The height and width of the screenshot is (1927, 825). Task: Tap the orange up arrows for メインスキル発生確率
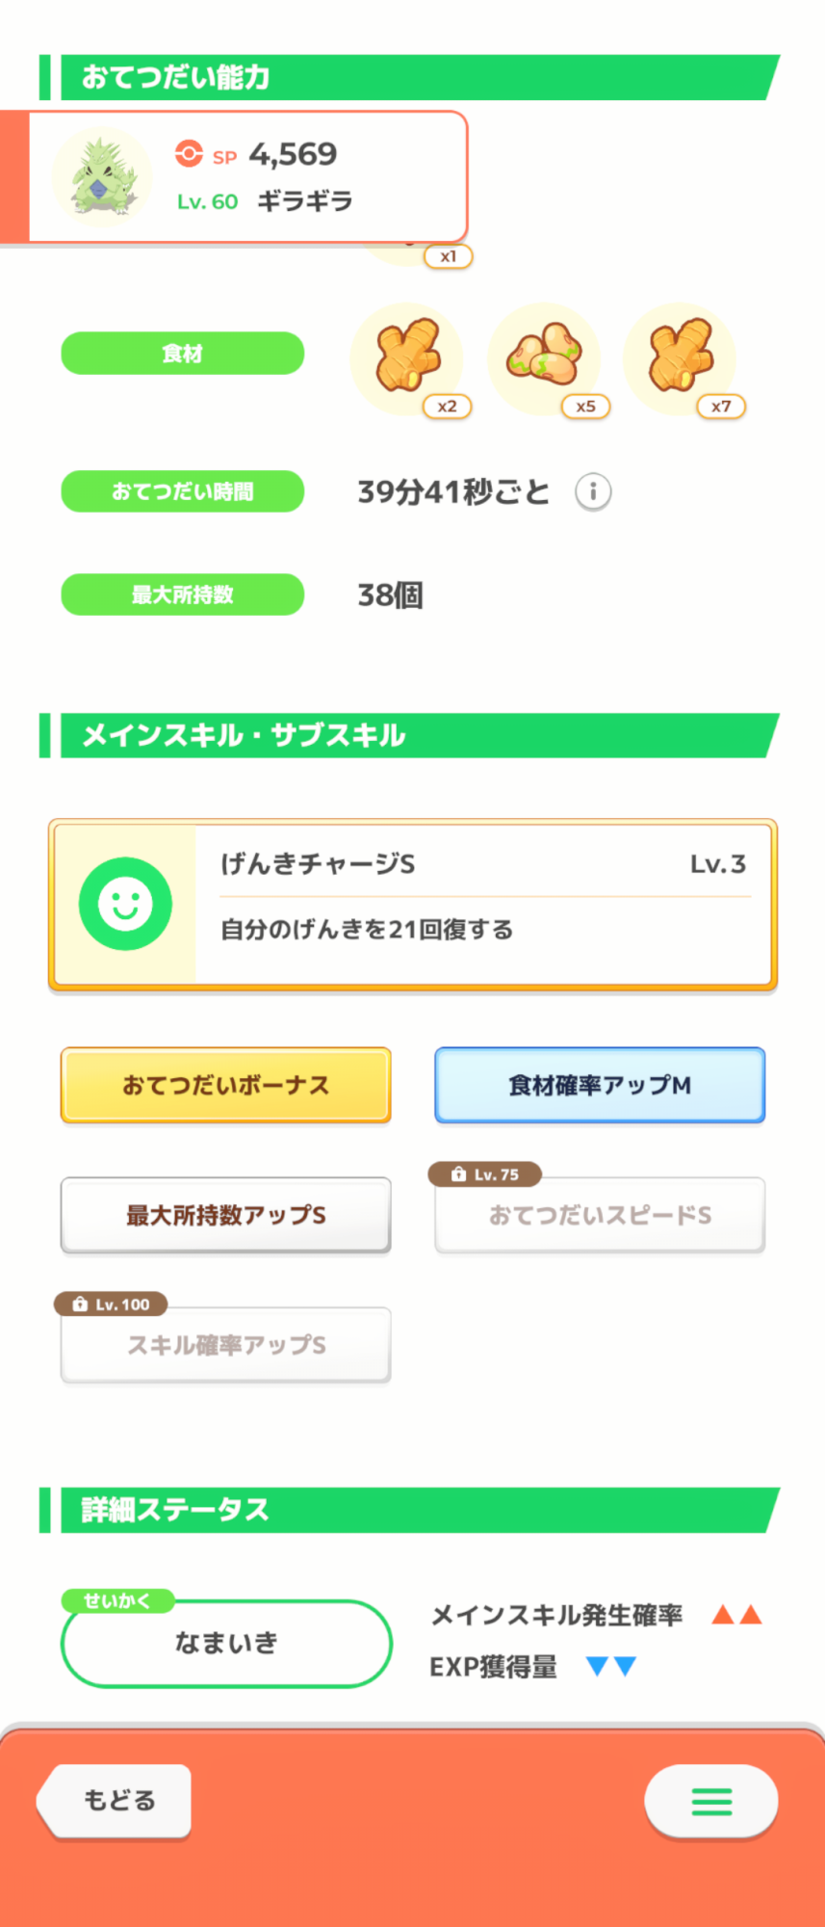736,1616
